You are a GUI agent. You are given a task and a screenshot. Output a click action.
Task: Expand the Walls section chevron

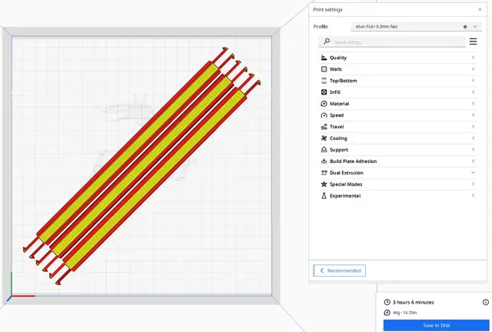click(473, 69)
